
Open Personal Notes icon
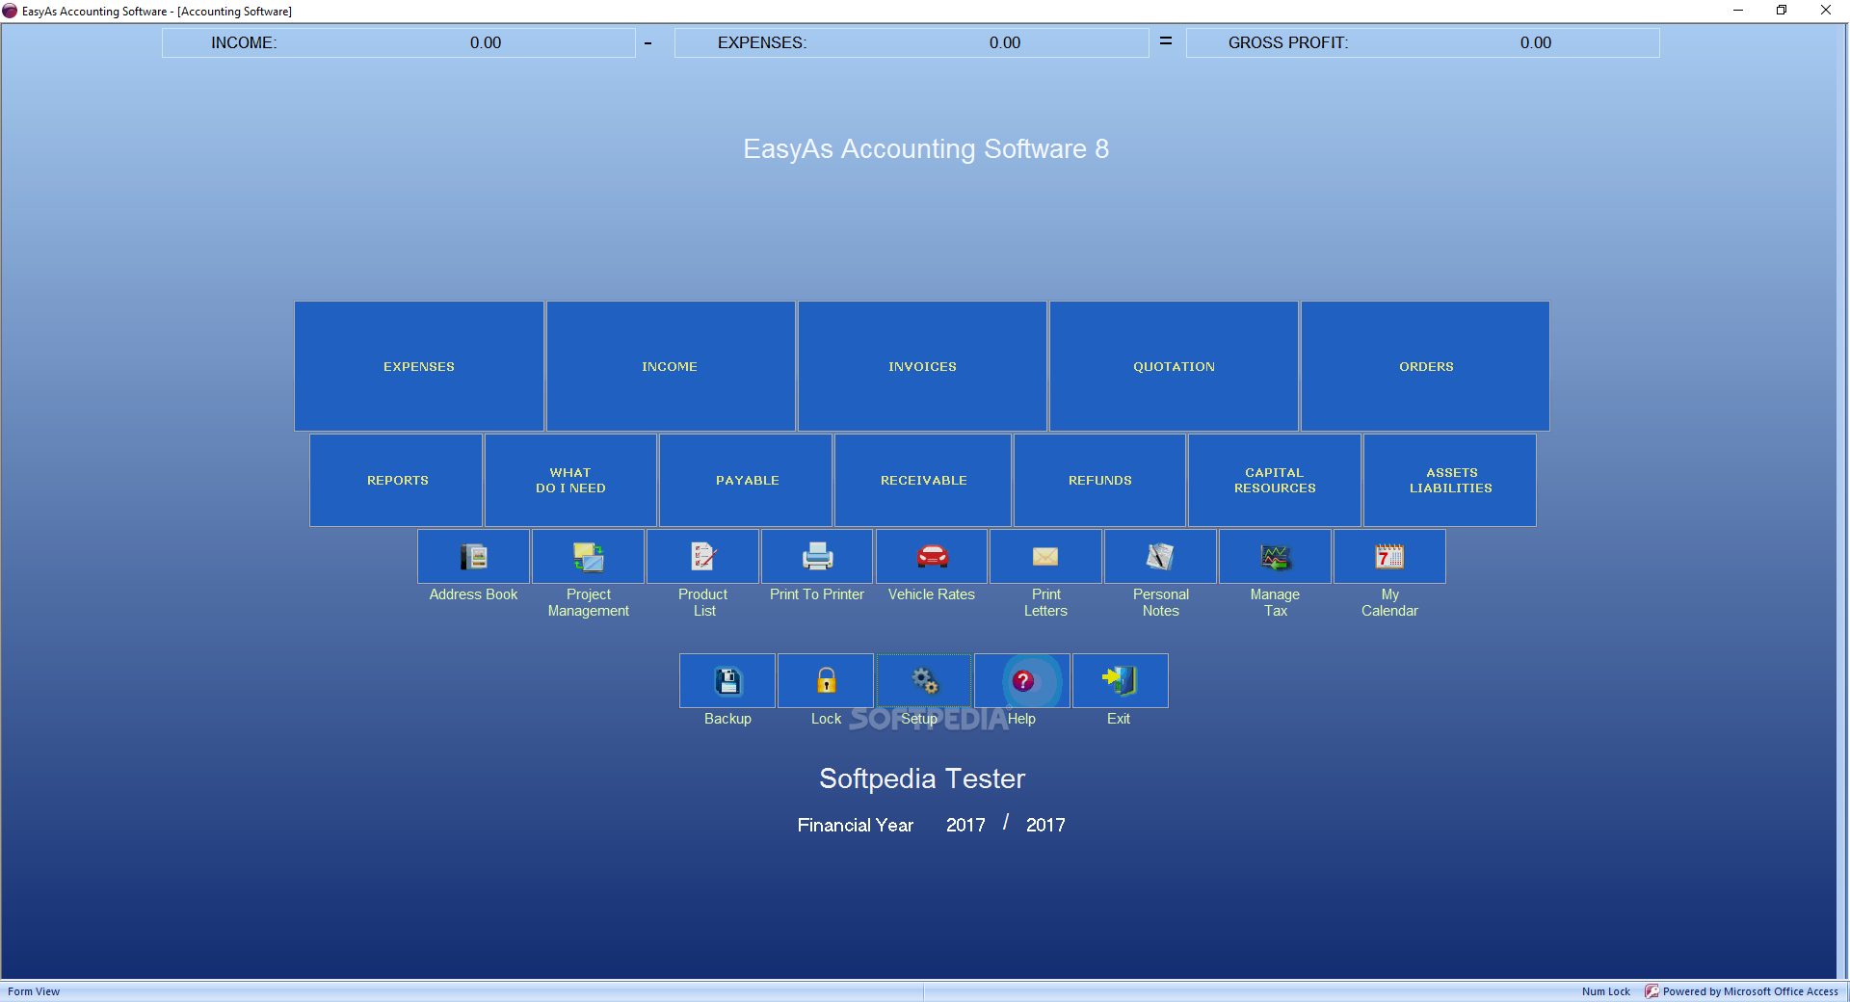(1160, 556)
